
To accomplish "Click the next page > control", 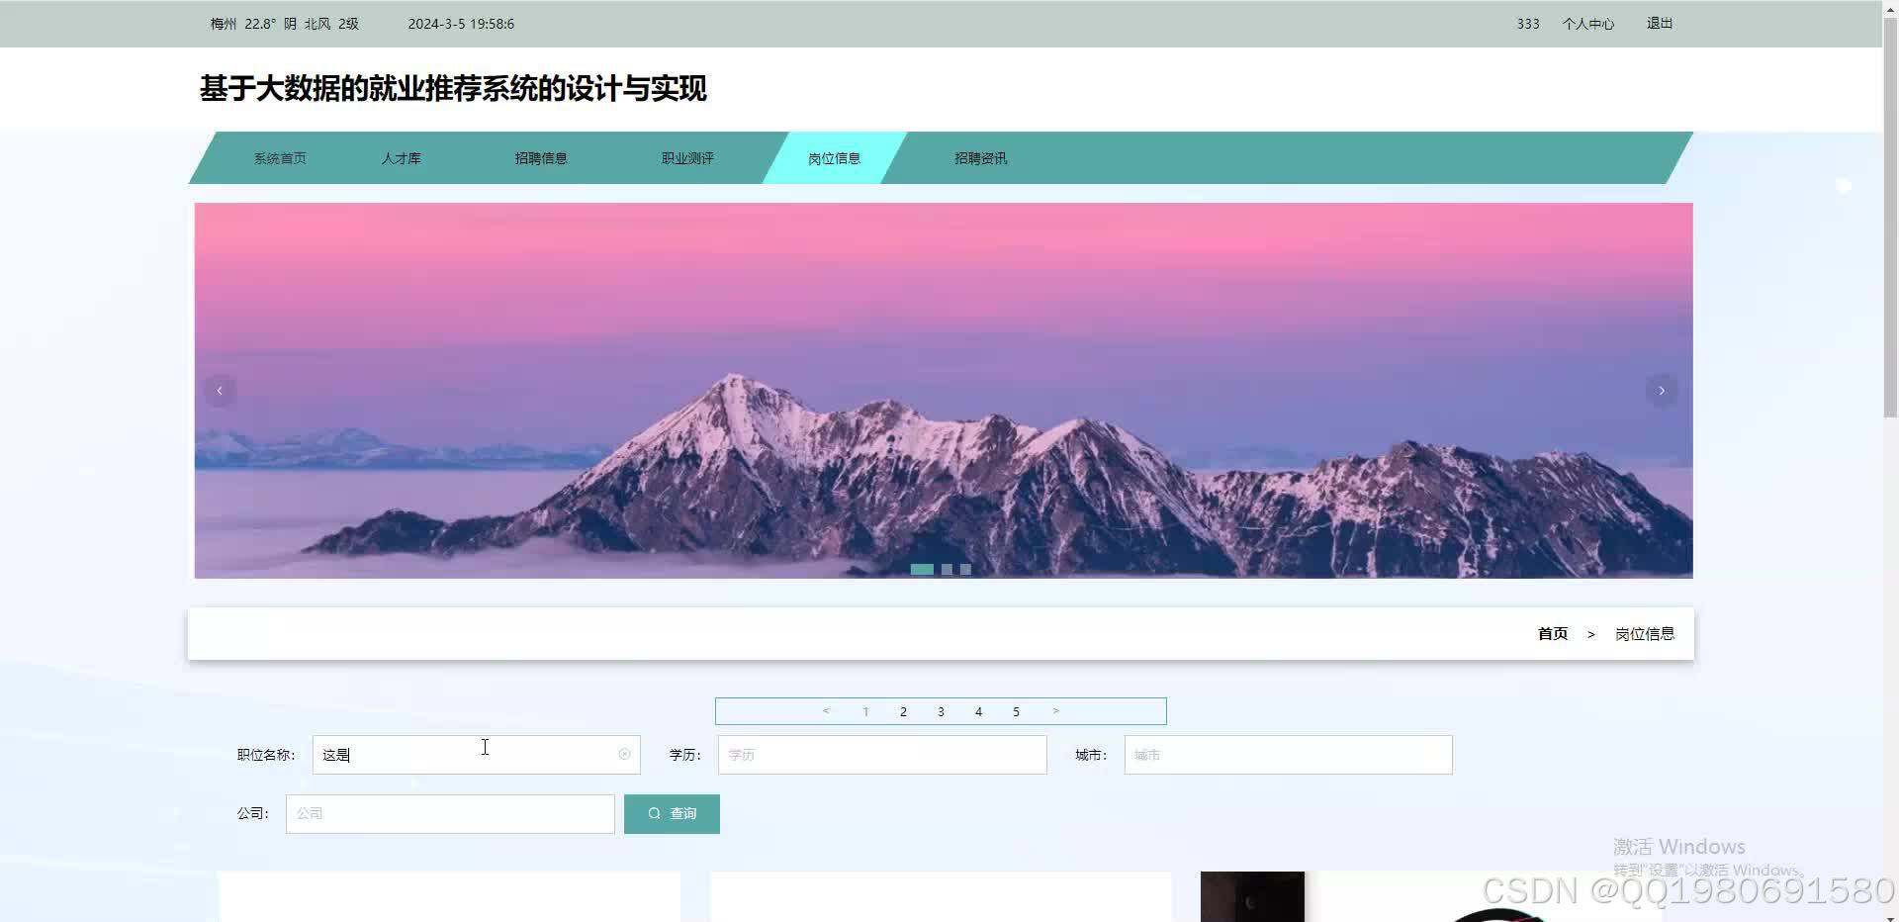I will (1055, 711).
